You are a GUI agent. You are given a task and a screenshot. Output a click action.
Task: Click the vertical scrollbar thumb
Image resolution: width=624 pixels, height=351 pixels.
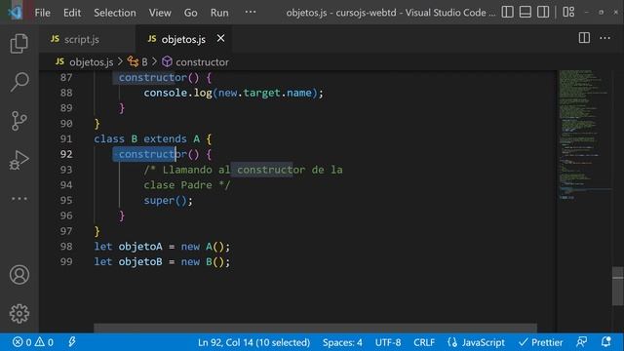click(617, 286)
